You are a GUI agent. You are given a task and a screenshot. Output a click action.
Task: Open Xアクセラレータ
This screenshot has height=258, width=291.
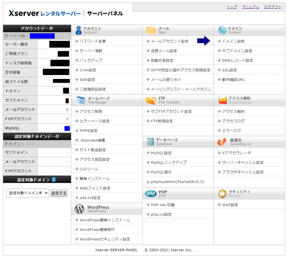[237, 153]
